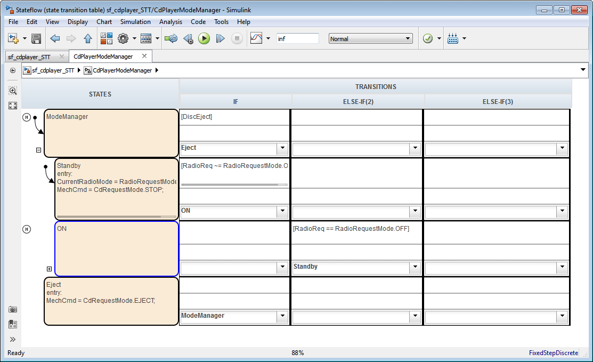593x362 pixels.
Task: Click the Save toolbar icon
Action: click(x=36, y=38)
